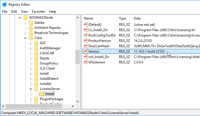
Task: Select the Install key above InstallDetect
Action: coord(44,74)
